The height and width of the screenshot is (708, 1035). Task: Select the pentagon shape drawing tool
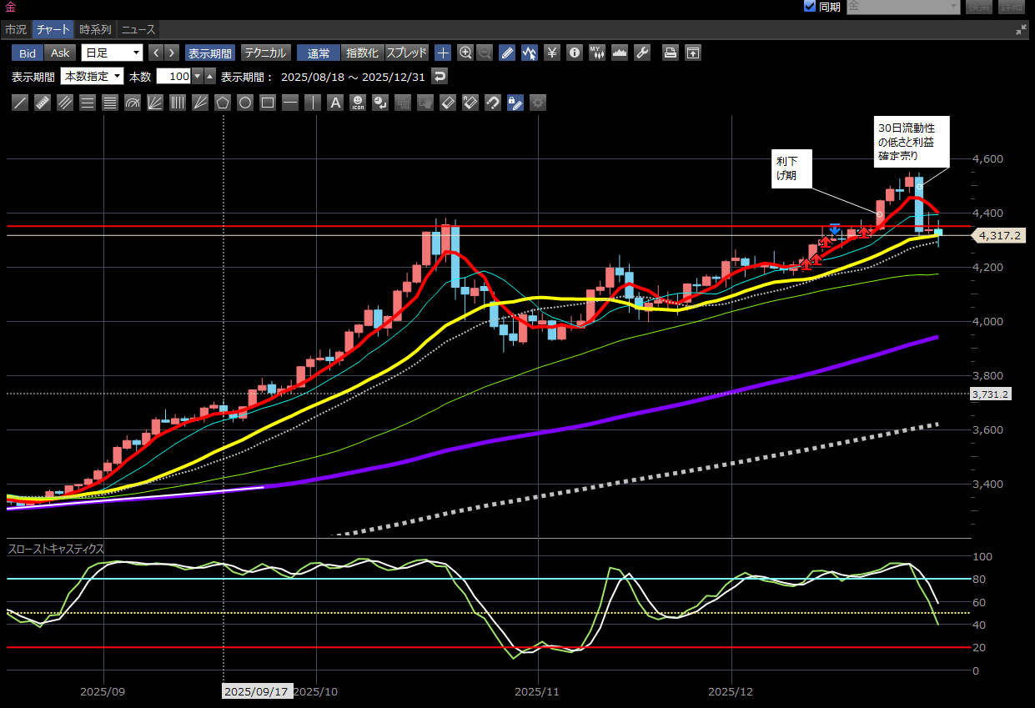coord(223,103)
